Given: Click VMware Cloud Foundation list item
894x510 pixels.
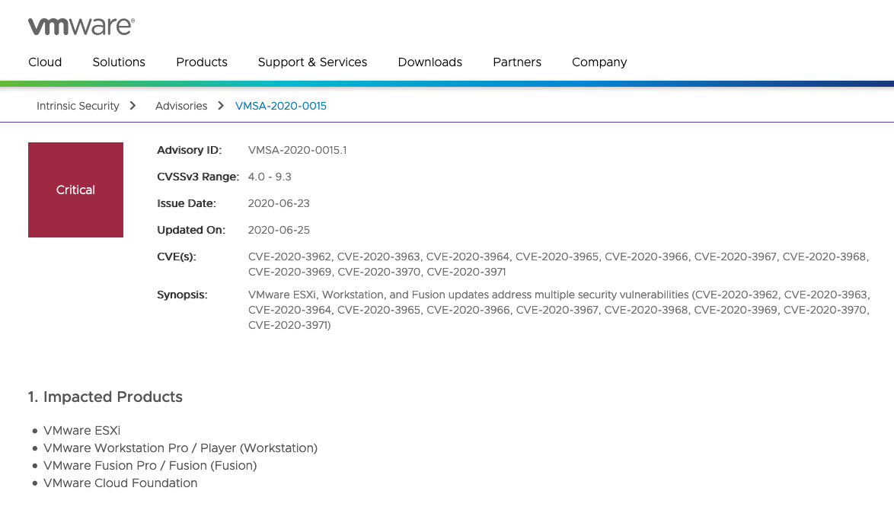Looking at the screenshot, I should [120, 483].
